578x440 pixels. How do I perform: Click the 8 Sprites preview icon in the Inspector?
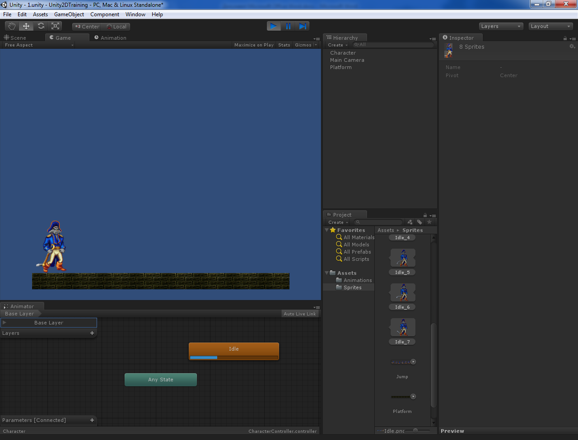tap(448, 51)
